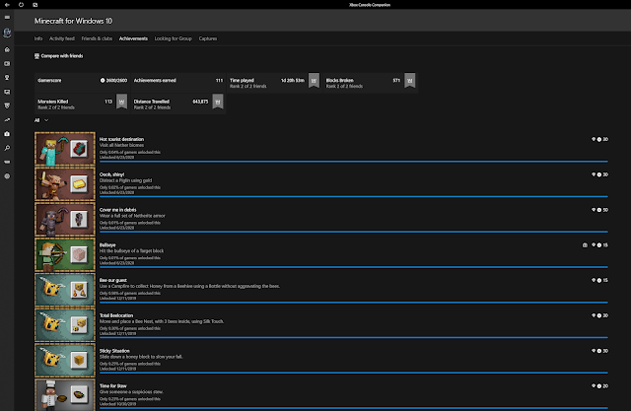
Task: Open the Monsters Killed stat tile
Action: [x=82, y=103]
